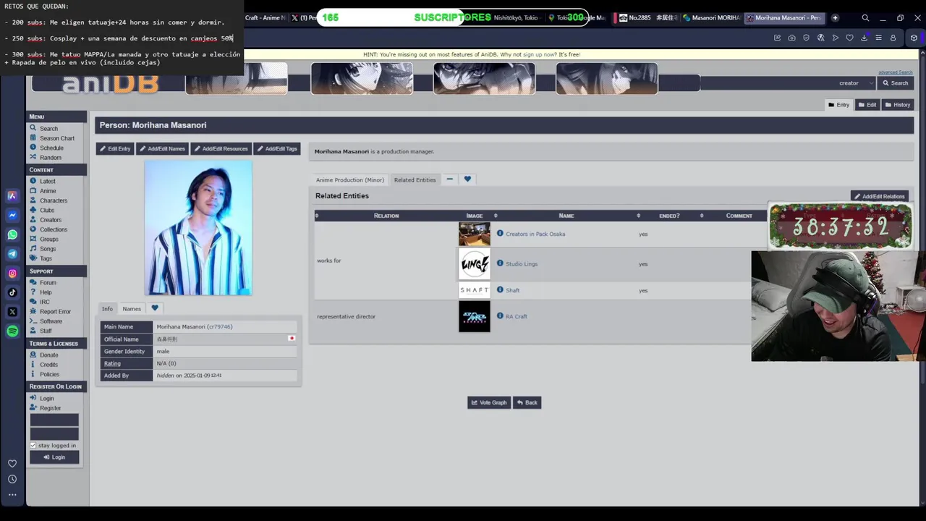Open browser easy setup sliders icon
The image size is (926, 521).
coord(878,38)
